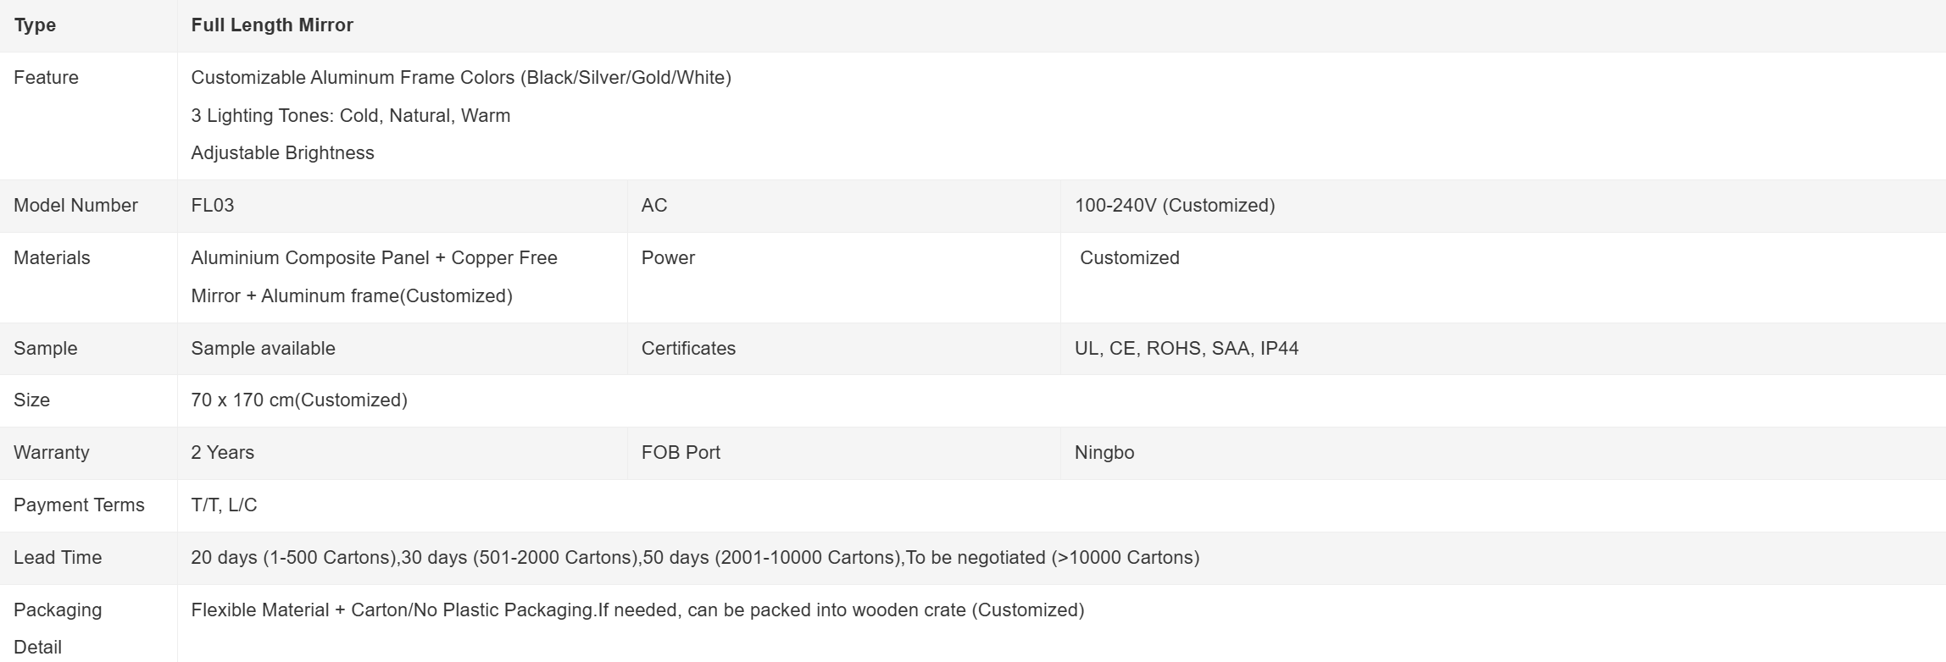This screenshot has width=1946, height=662.
Task: Select the "Materials" row label
Action: point(52,258)
